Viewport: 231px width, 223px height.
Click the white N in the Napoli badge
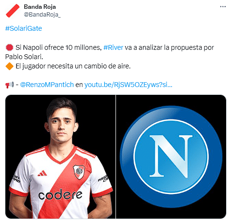(171, 156)
